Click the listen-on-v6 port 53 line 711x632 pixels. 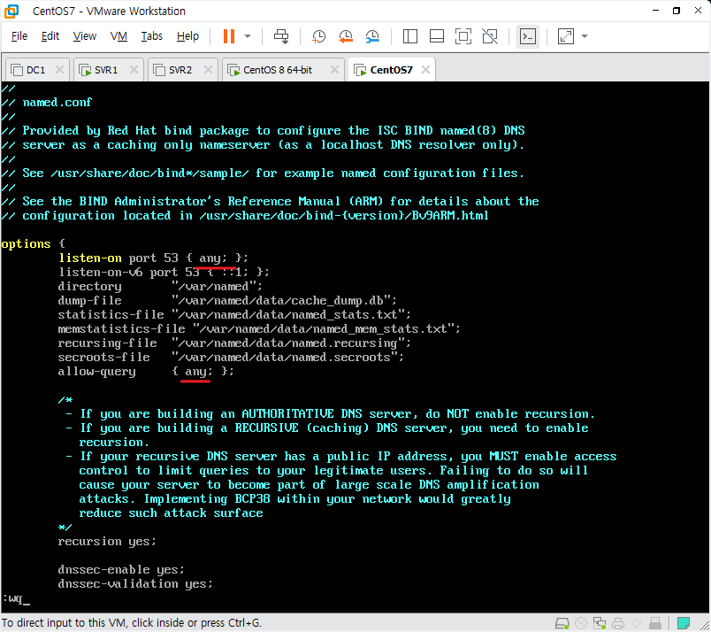pos(164,272)
